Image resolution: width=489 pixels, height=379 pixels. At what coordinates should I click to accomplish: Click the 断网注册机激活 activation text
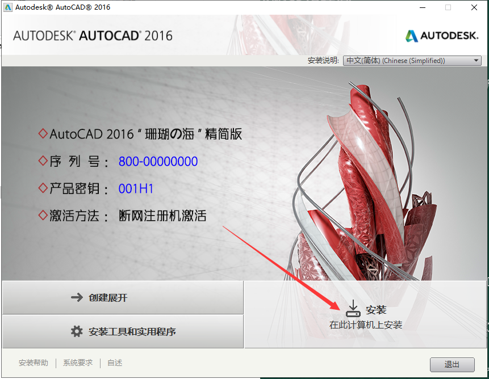tap(162, 216)
